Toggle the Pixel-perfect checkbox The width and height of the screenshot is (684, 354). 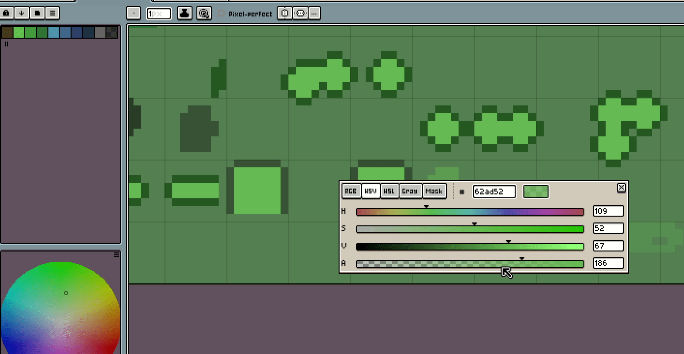(222, 14)
